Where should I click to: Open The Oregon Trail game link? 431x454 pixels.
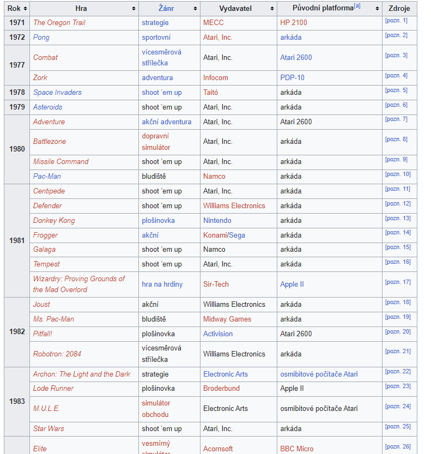point(59,22)
